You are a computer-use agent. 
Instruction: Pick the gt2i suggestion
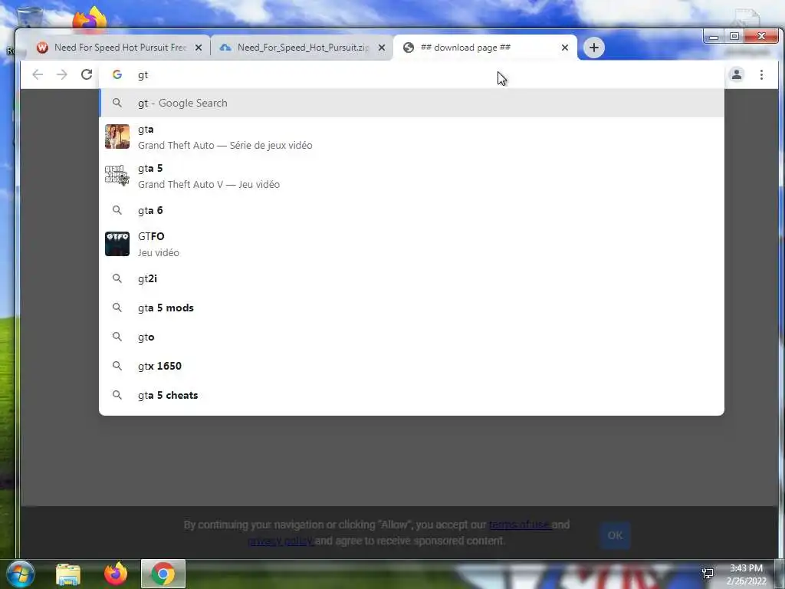tap(412, 278)
